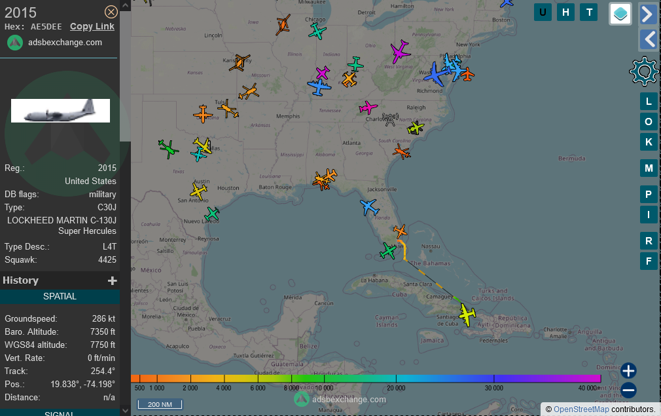Select the Baro. Altitude value 7350 ft
This screenshot has height=416, width=661.
(x=103, y=331)
